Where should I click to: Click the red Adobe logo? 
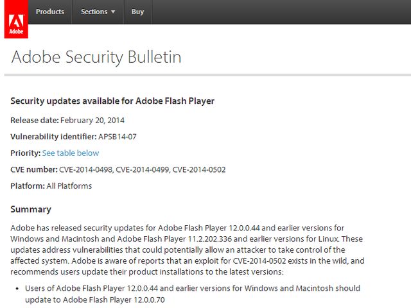pyautogui.click(x=16, y=19)
